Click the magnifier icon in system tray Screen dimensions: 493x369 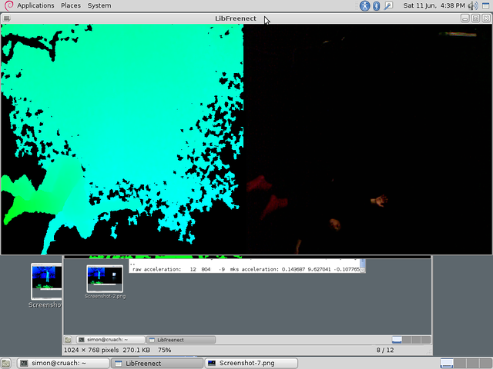point(388,5)
